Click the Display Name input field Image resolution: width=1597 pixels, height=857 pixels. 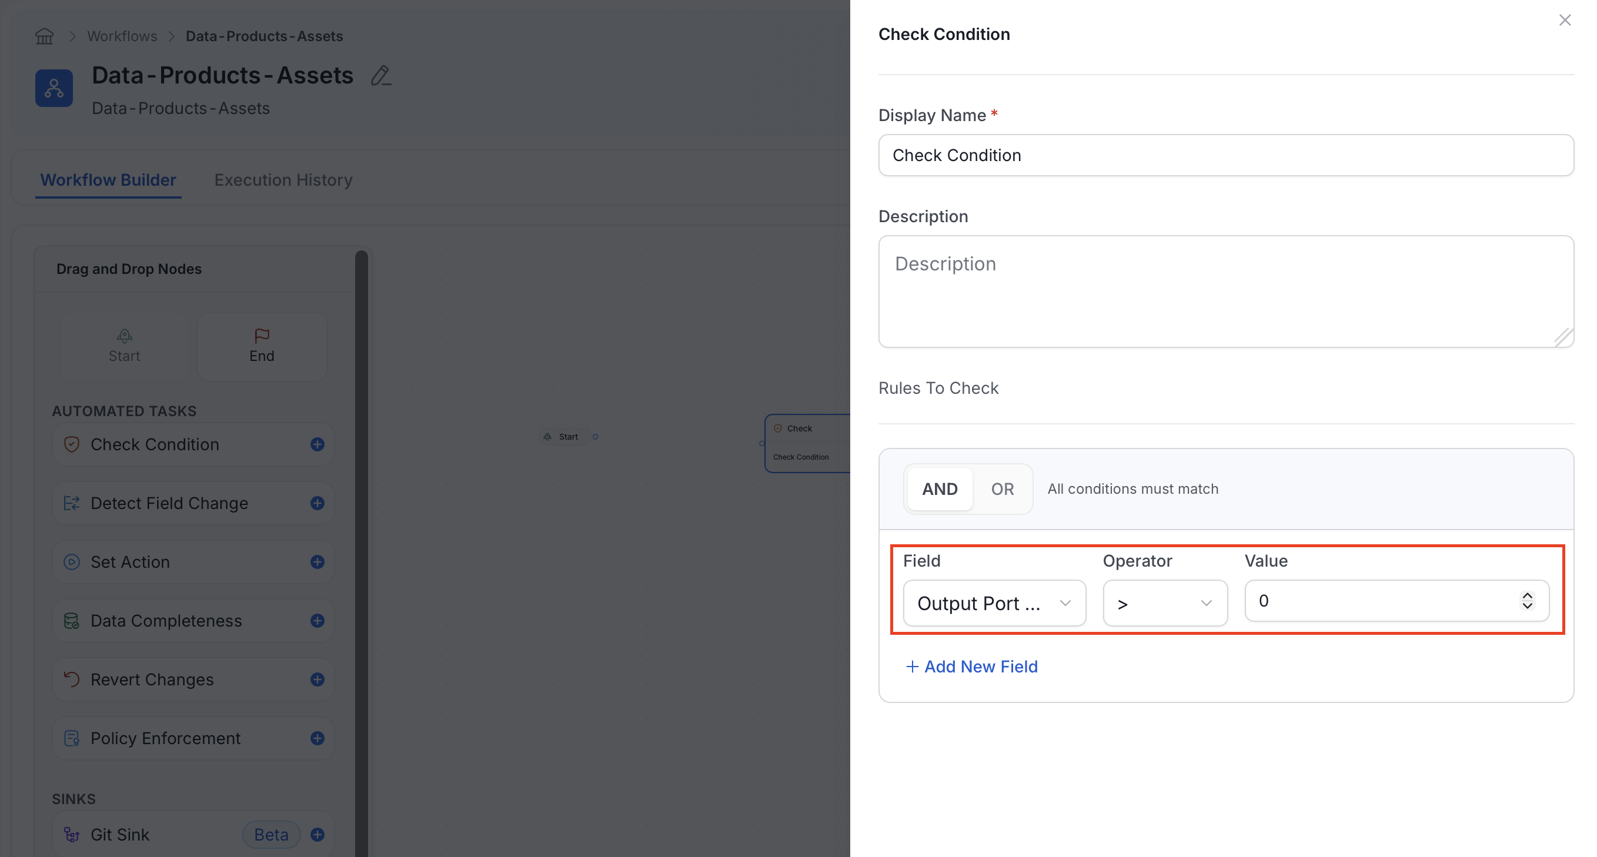(x=1225, y=155)
